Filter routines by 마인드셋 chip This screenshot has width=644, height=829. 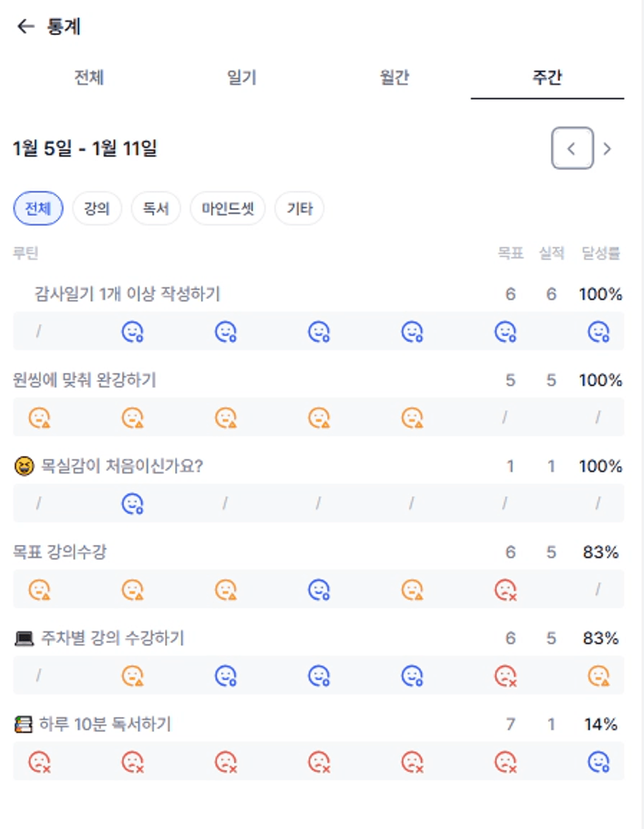click(x=227, y=209)
